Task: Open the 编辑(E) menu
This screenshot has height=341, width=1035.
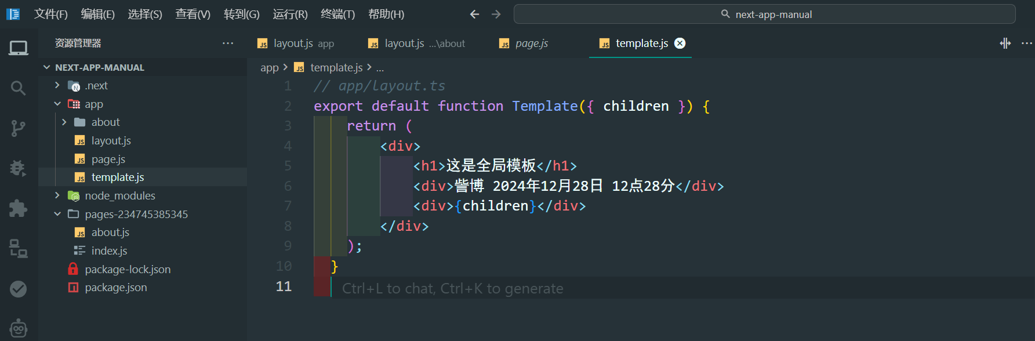Action: click(x=98, y=14)
